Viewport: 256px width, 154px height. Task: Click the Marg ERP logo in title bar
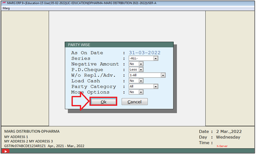[4, 3]
